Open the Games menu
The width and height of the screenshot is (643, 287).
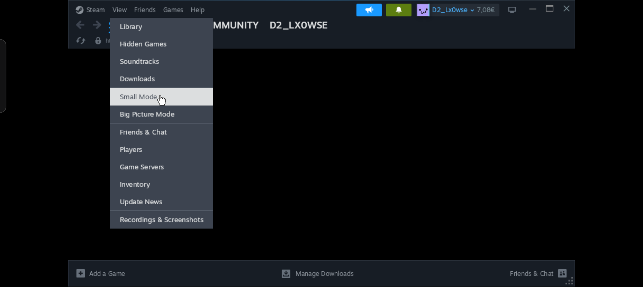173,10
